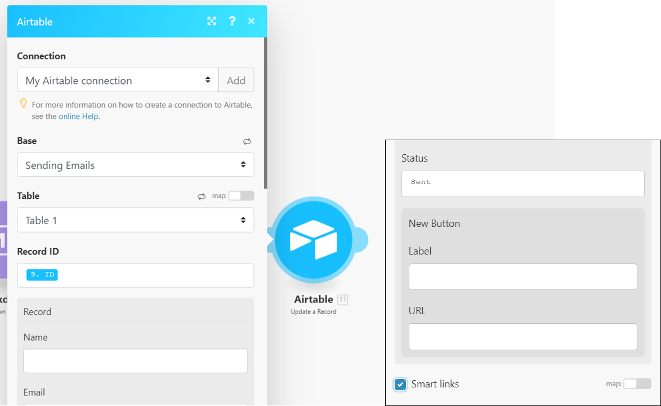661x406 pixels.
Task: Expand the Airtable dialog to fullscreen
Action: click(212, 21)
